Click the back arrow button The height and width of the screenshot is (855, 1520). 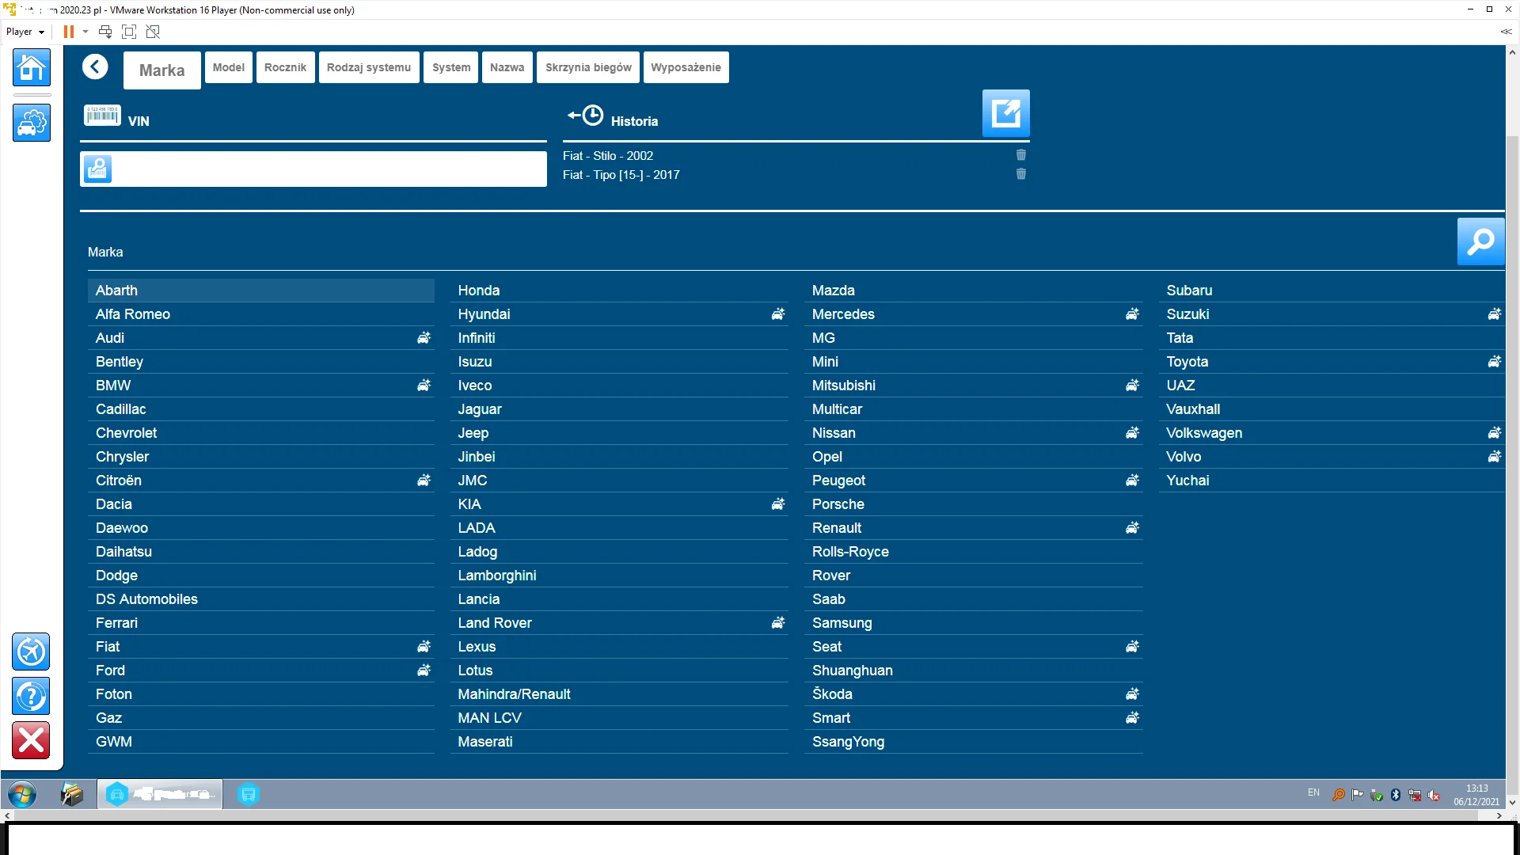coord(95,67)
